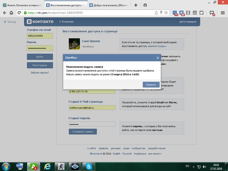The width and height of the screenshot is (228, 171).
Task: Click the Закрыть button in the dialog
Action: click(x=151, y=85)
